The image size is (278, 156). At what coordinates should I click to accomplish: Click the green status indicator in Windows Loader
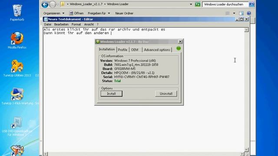179,48
